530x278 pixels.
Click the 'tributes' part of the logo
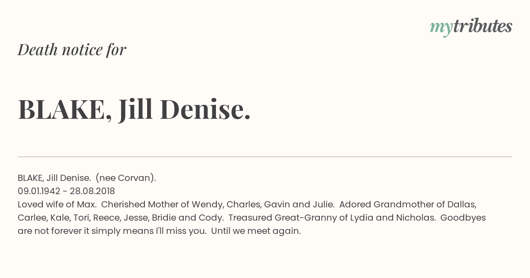click(482, 26)
